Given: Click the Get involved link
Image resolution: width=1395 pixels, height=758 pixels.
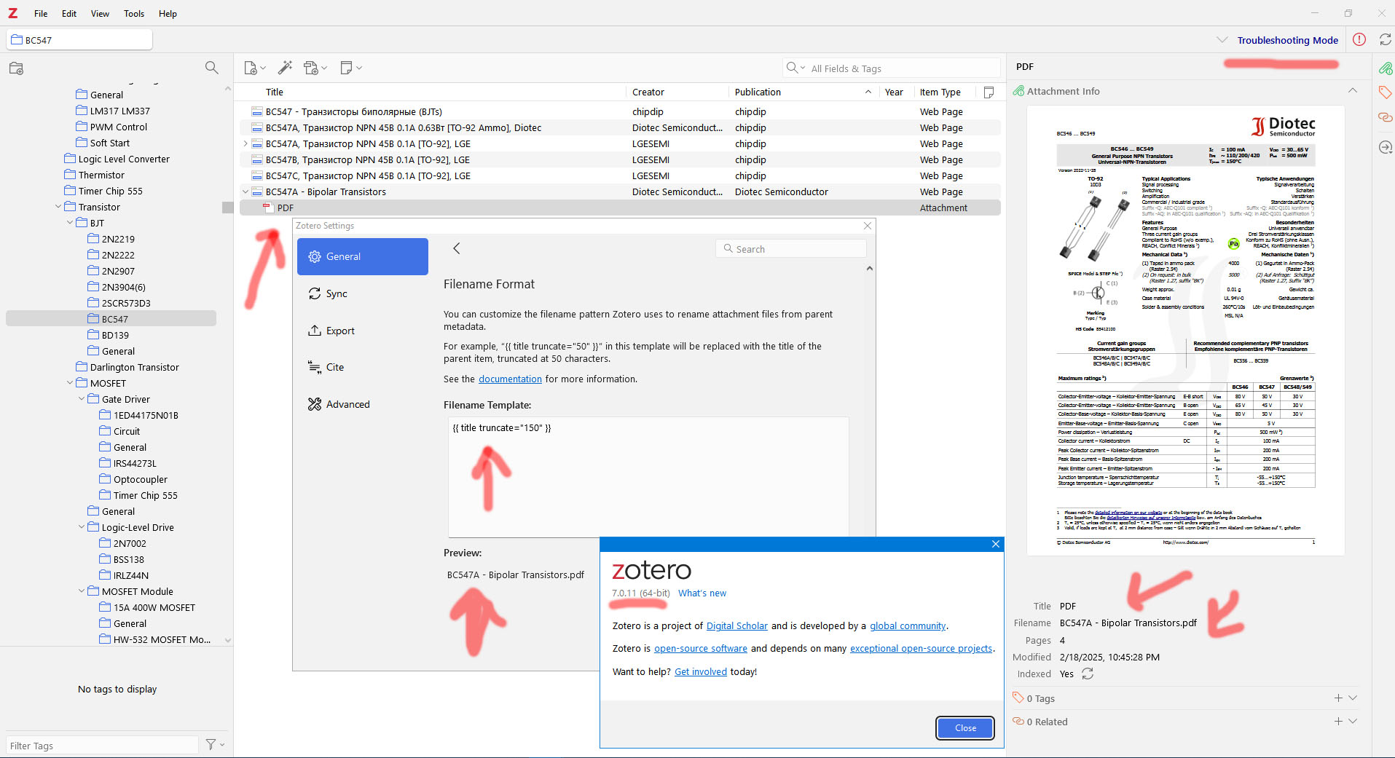Looking at the screenshot, I should coord(701,671).
